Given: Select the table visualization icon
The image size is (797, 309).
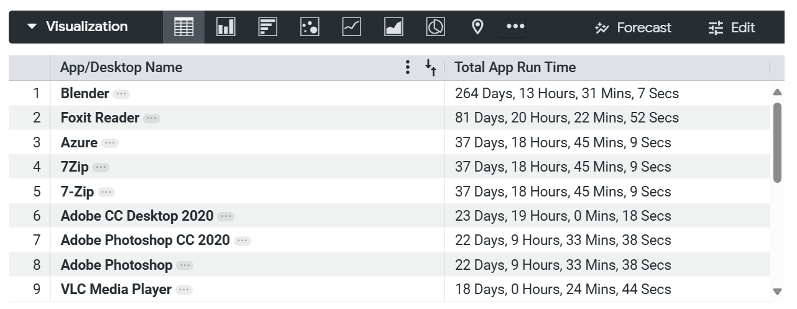Looking at the screenshot, I should coord(183,27).
